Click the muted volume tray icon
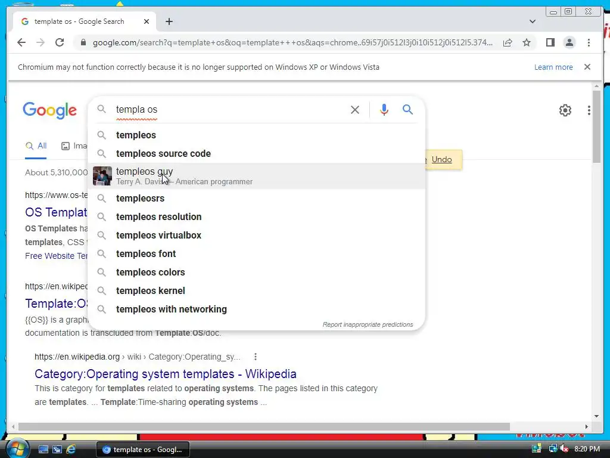Screen dimensions: 610x458 point(565,449)
